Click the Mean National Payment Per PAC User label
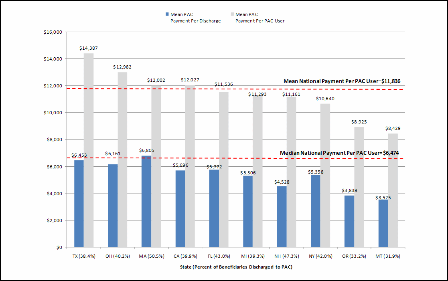This screenshot has width=448, height=281. pyautogui.click(x=342, y=81)
